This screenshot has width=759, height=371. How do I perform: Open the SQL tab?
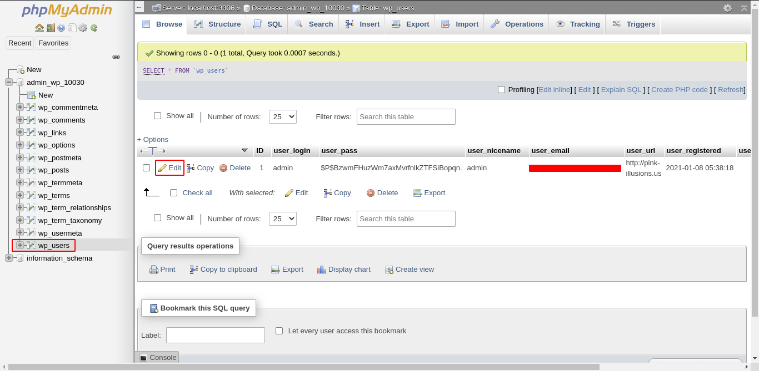pos(268,24)
